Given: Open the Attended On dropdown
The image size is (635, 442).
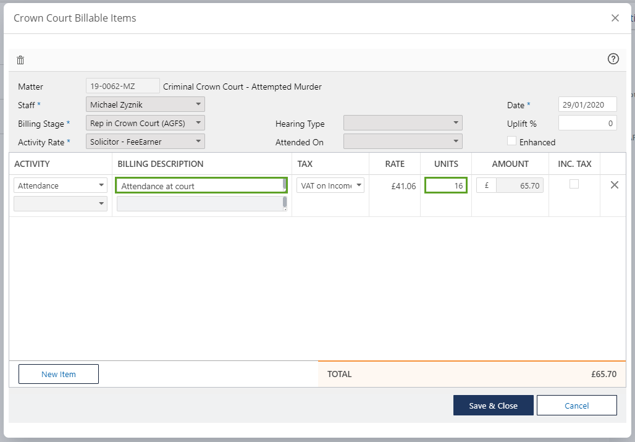Looking at the screenshot, I should [402, 142].
